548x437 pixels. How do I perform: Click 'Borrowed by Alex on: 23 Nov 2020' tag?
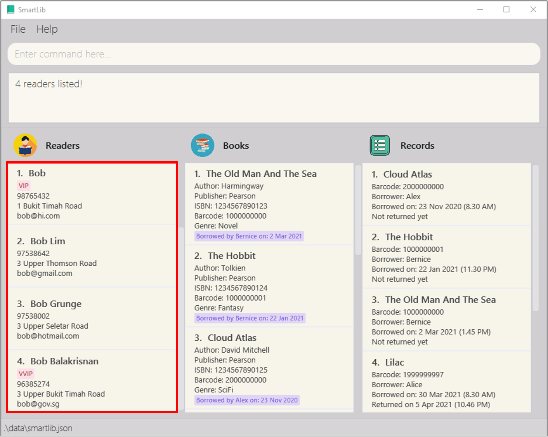click(247, 400)
